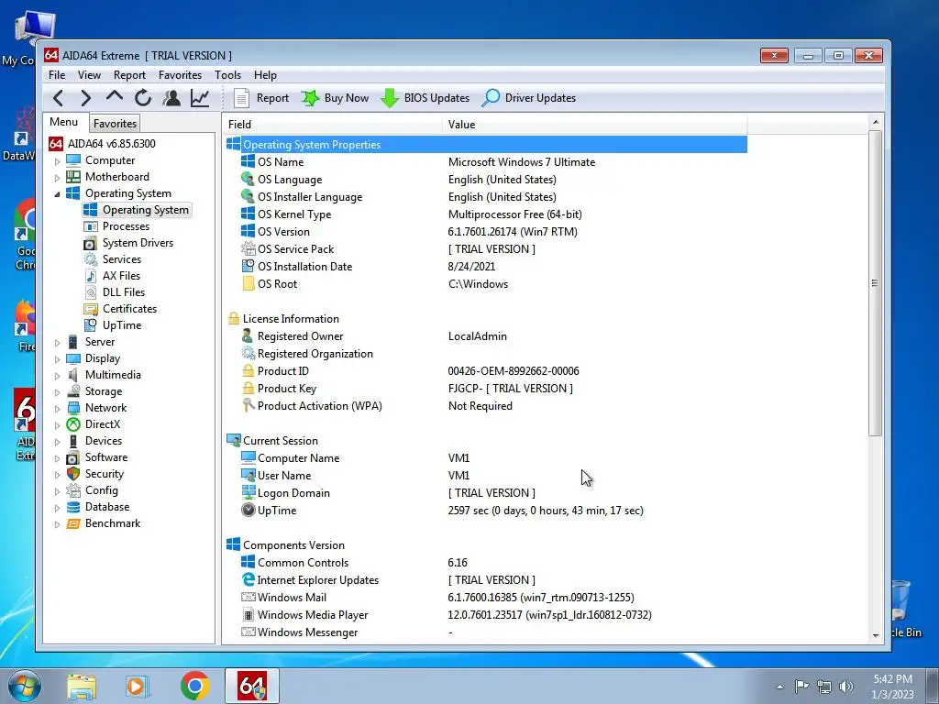Open the Windows Start button
The height and width of the screenshot is (704, 939).
[x=23, y=686]
